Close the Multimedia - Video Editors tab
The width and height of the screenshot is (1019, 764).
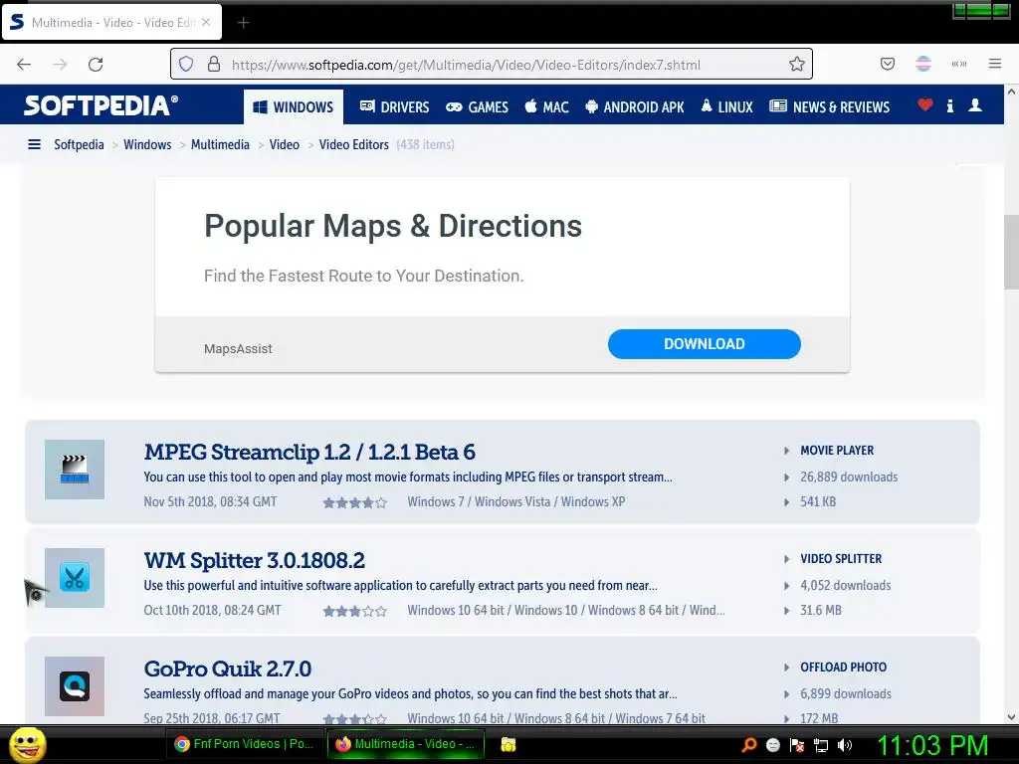pos(206,22)
